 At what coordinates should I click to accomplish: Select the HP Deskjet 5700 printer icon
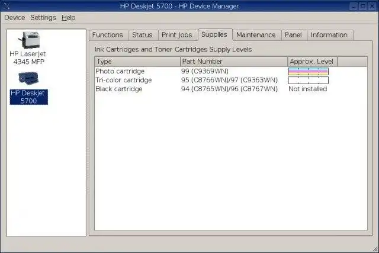click(x=28, y=78)
